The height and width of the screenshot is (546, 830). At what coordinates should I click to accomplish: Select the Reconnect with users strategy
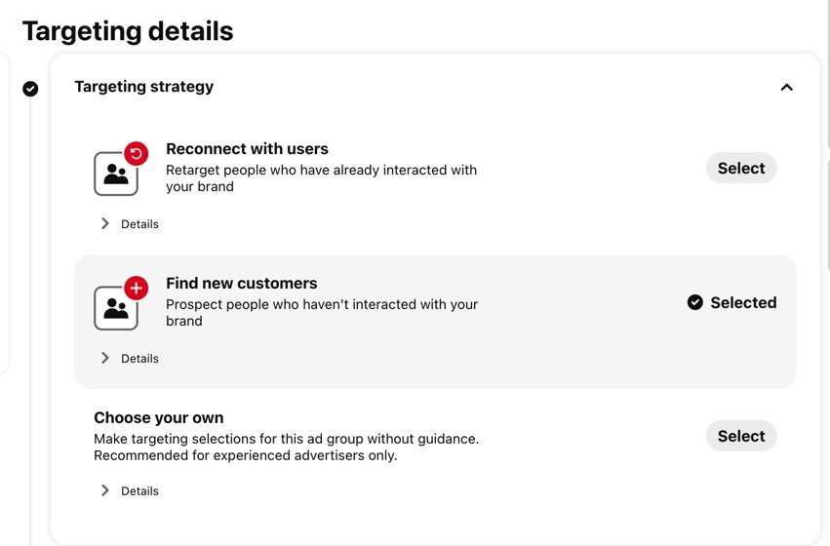[x=741, y=169]
